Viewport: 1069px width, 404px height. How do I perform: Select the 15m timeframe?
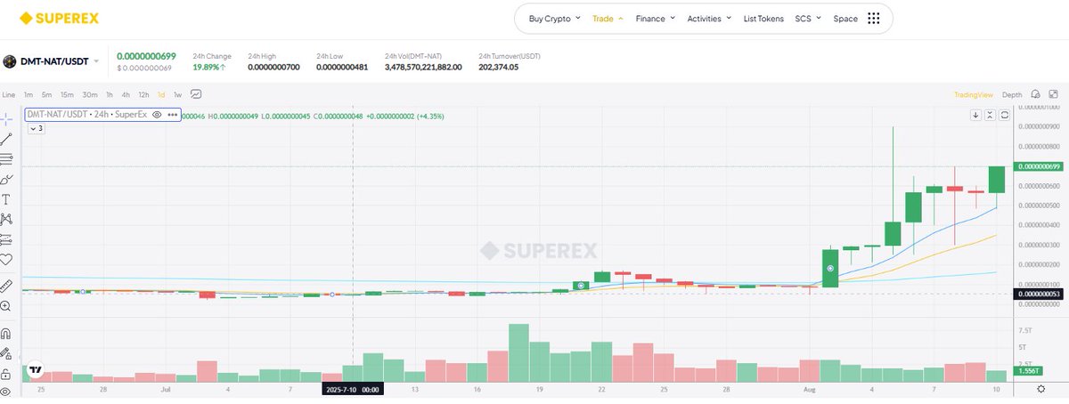click(x=67, y=94)
